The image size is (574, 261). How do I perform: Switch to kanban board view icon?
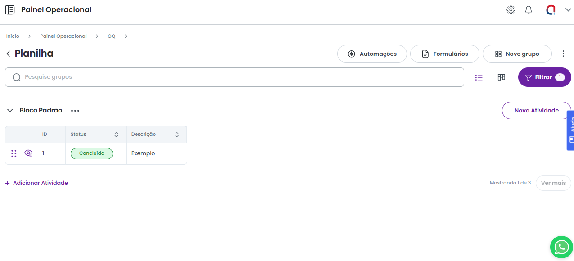coord(501,77)
